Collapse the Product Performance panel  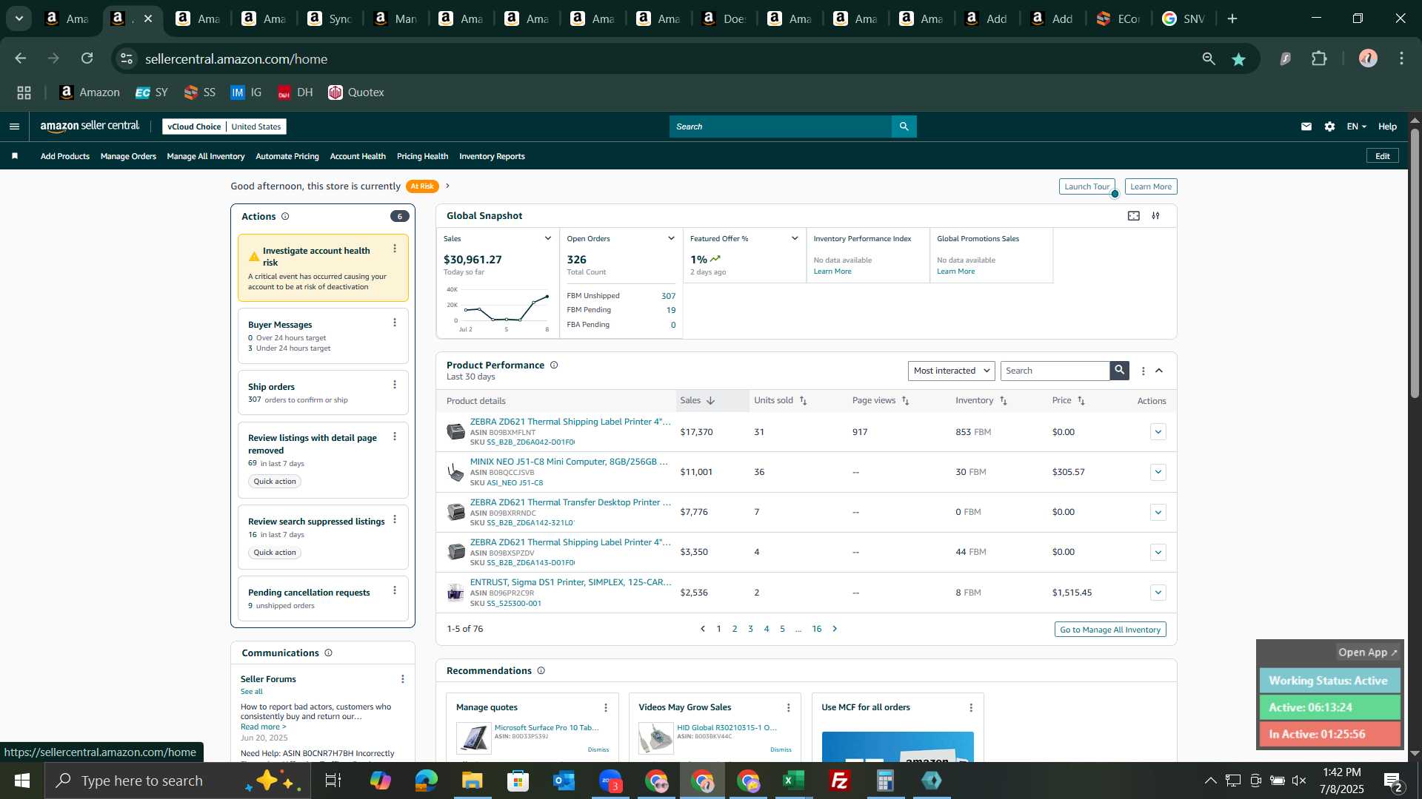click(x=1160, y=371)
